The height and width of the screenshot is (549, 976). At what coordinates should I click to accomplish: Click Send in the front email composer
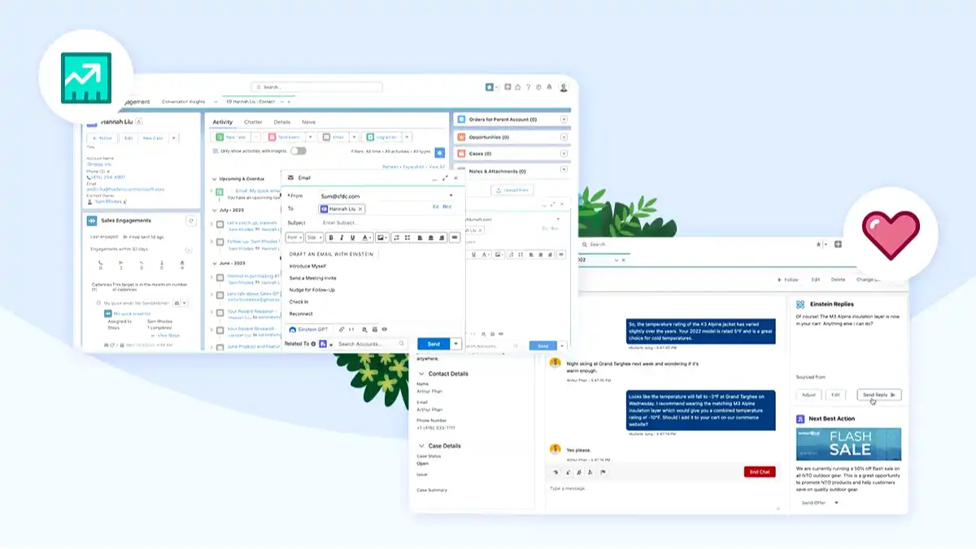pyautogui.click(x=434, y=344)
